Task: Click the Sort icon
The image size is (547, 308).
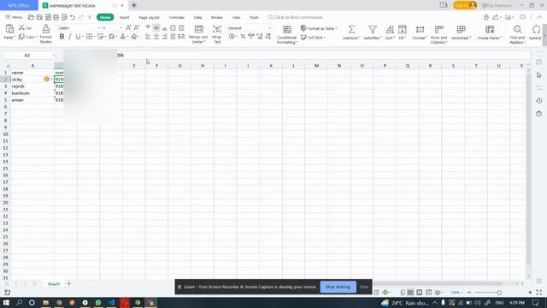Action: (390, 29)
